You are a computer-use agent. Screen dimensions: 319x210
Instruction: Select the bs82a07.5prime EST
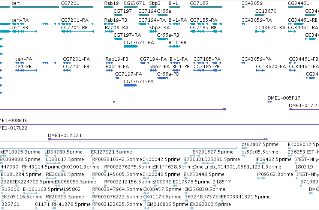point(244,149)
